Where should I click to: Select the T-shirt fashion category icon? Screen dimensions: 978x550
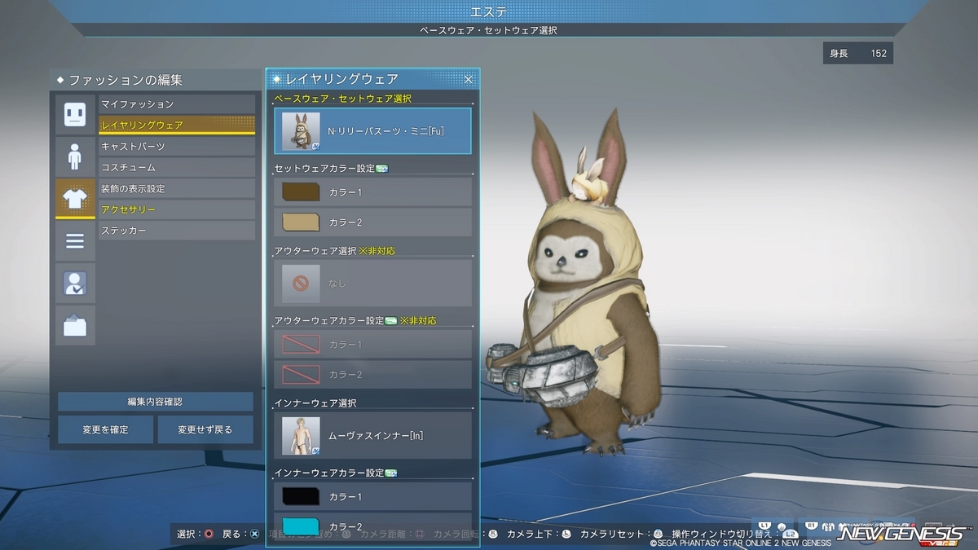[x=75, y=199]
